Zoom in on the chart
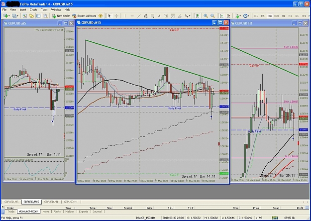This screenshot has width=311, height=221. click(206, 16)
